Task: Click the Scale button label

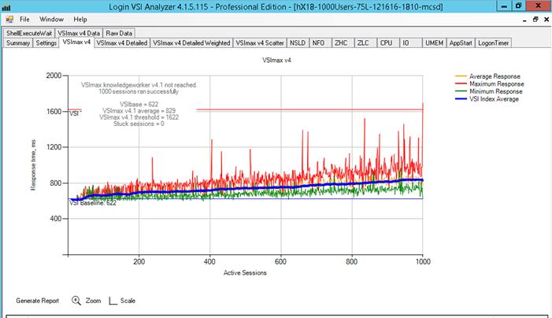Action: coord(128,301)
